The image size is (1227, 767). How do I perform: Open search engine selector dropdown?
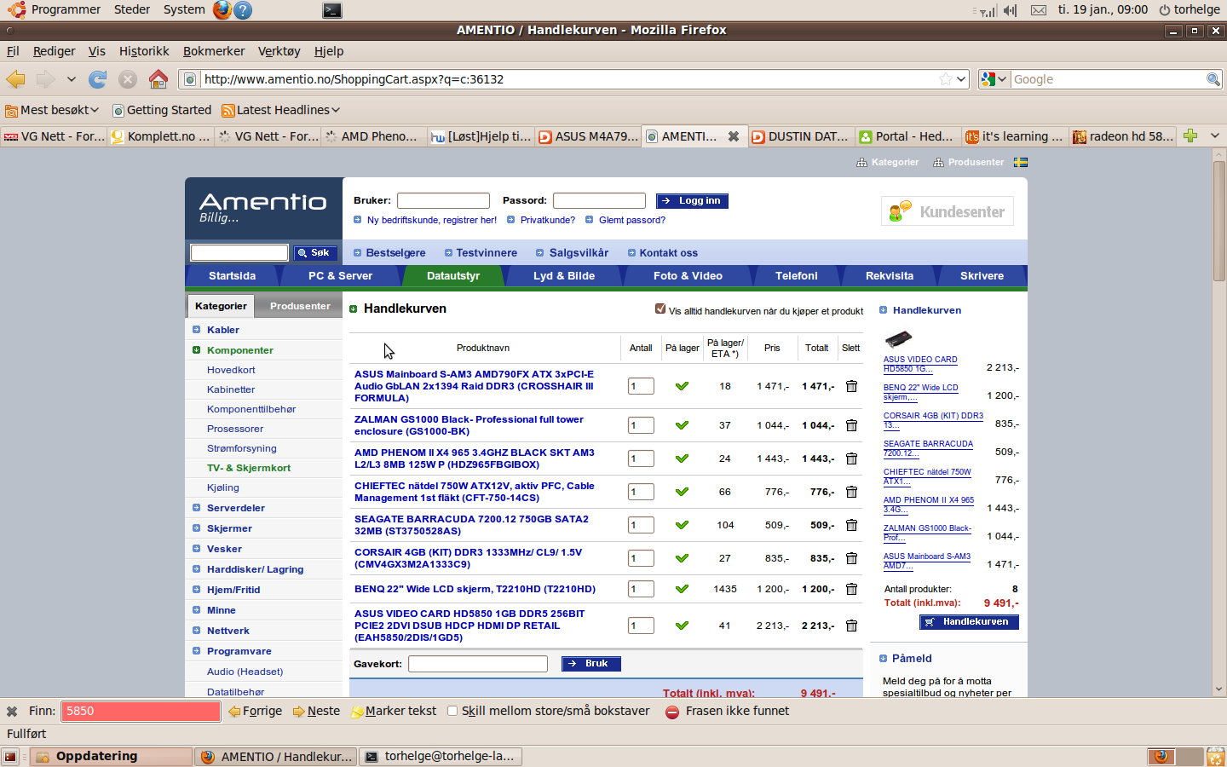pos(994,79)
